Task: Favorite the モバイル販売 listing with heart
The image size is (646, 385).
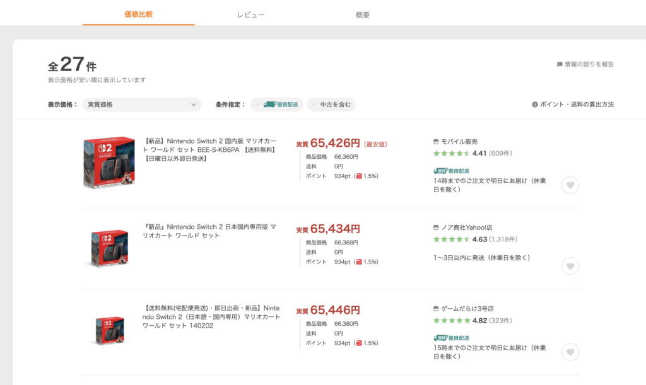Action: tap(570, 185)
